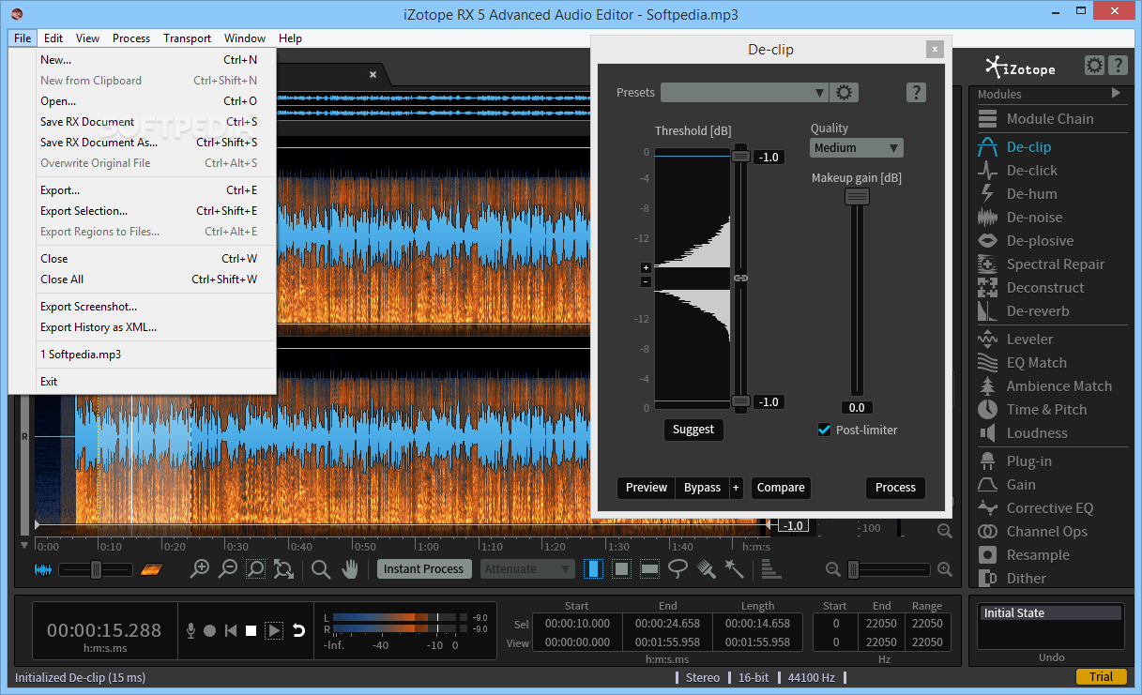Expand the Modules panel arrow

point(1116,93)
